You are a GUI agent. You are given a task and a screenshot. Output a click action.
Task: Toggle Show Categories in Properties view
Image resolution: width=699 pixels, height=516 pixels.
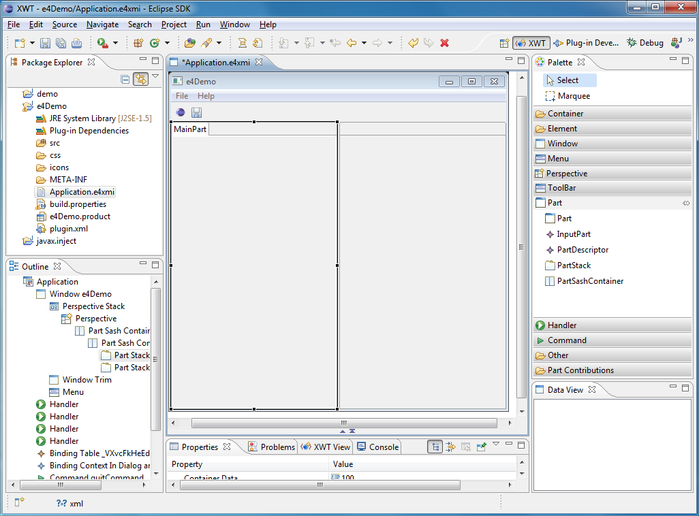(435, 447)
